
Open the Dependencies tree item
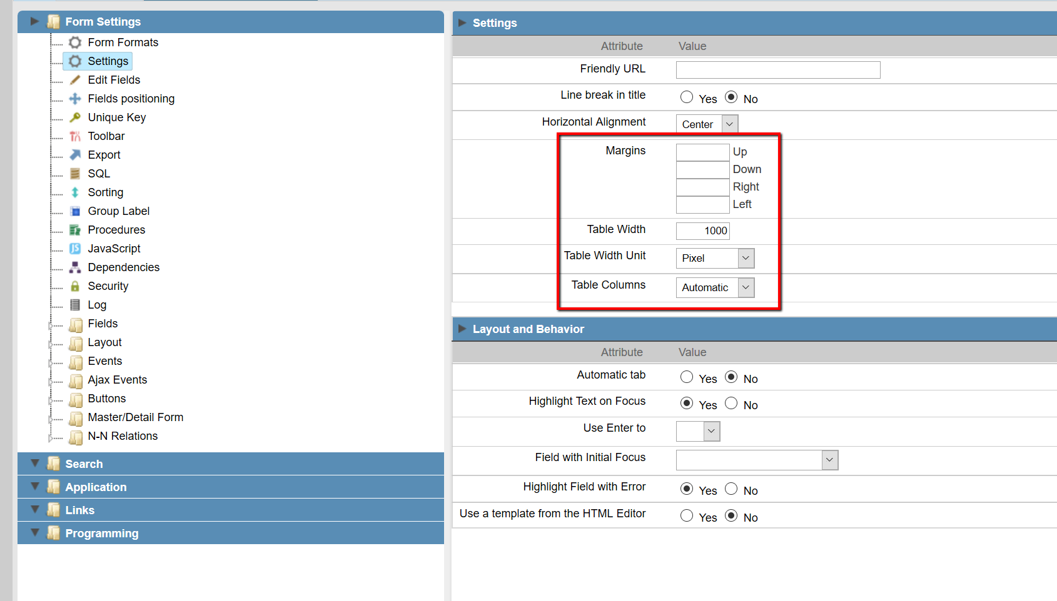click(x=124, y=267)
